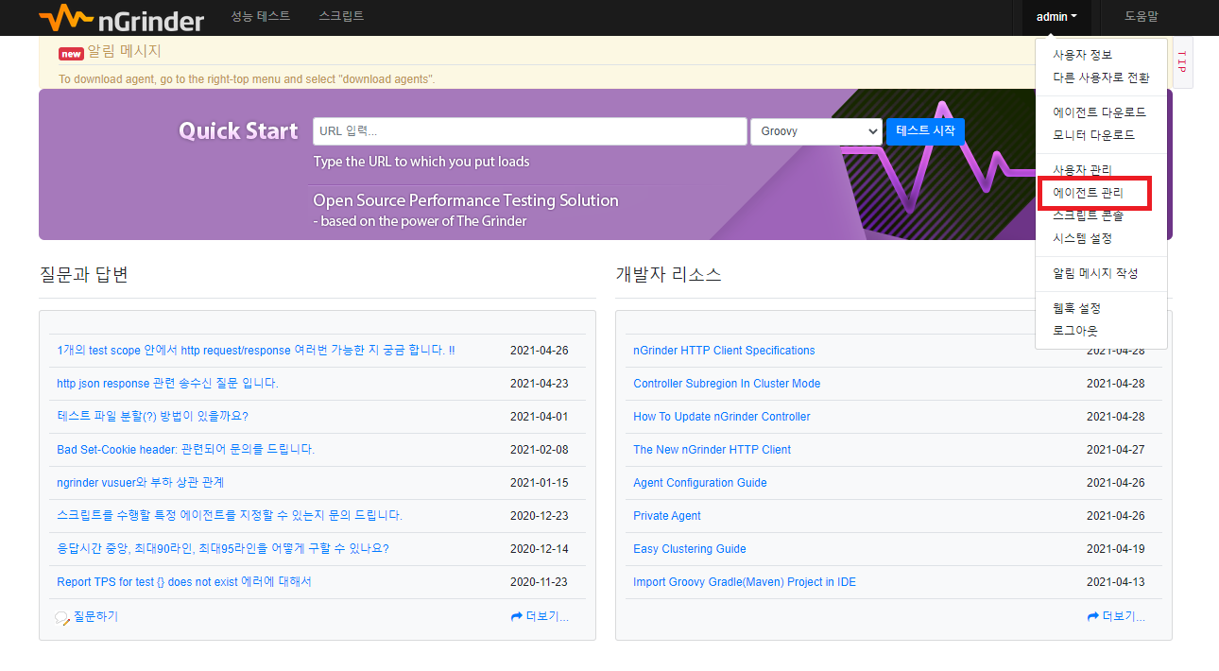Click the 2021-04-13 date text
The image size is (1219, 671).
(x=1115, y=582)
